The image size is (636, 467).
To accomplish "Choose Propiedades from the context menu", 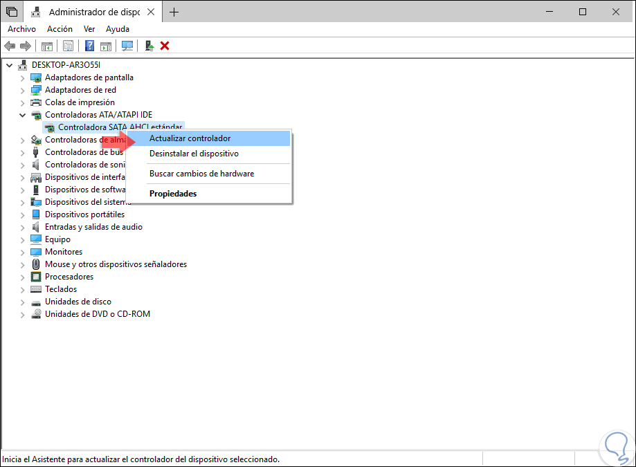I will pos(209,194).
